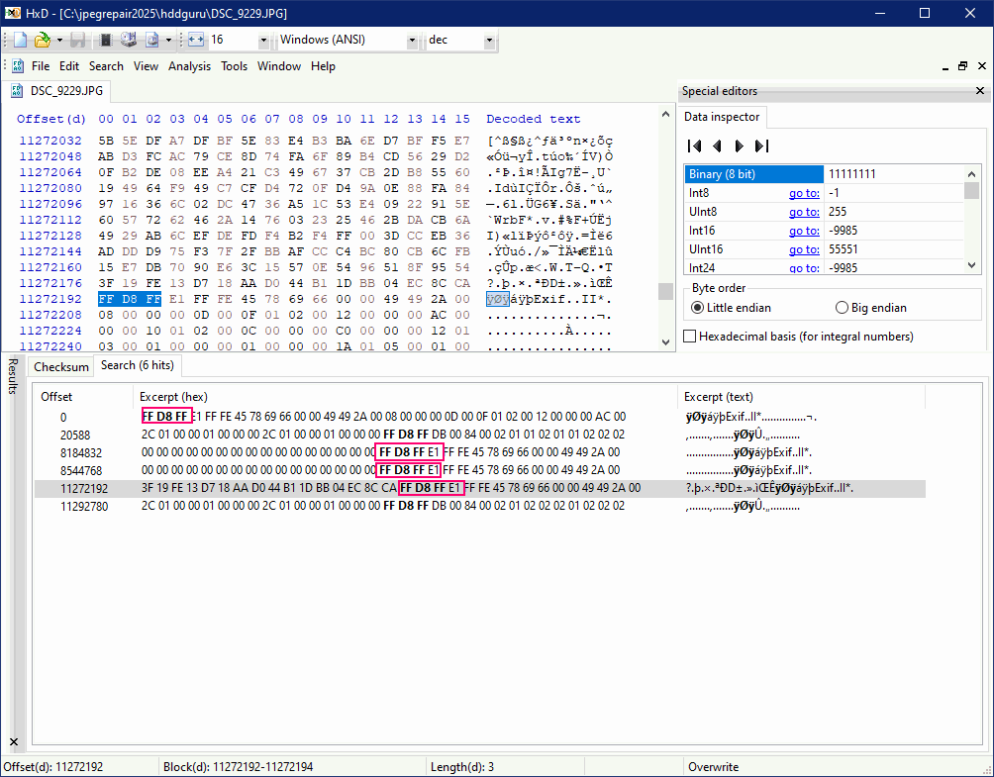Select the Data inspector tab
Viewport: 994px width, 777px height.
(x=722, y=117)
